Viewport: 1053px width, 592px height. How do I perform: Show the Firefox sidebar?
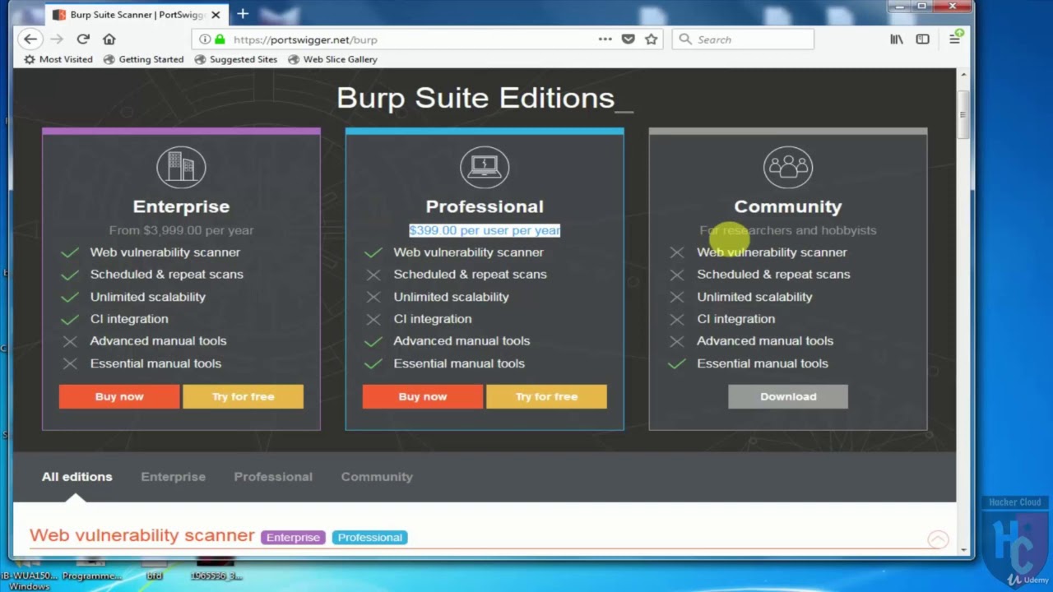click(922, 39)
